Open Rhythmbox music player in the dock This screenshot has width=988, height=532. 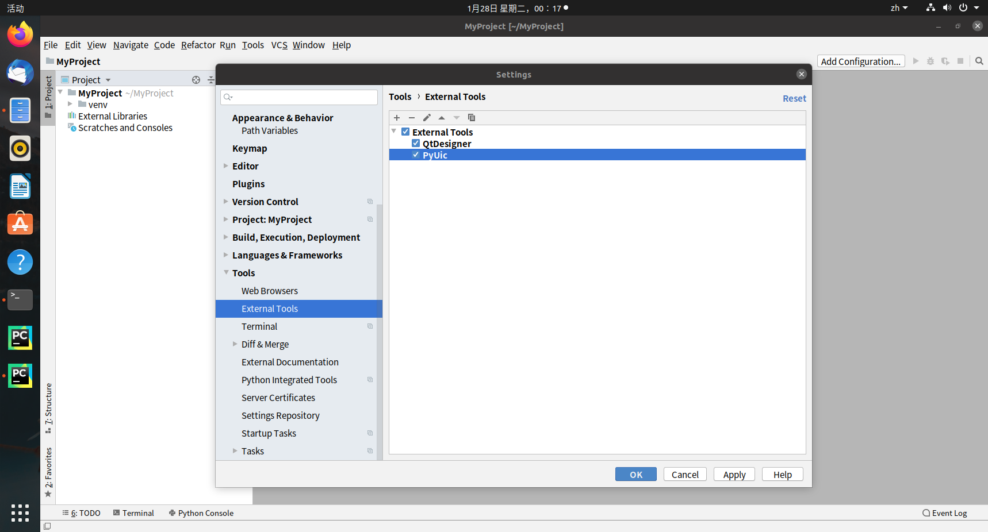click(x=20, y=148)
